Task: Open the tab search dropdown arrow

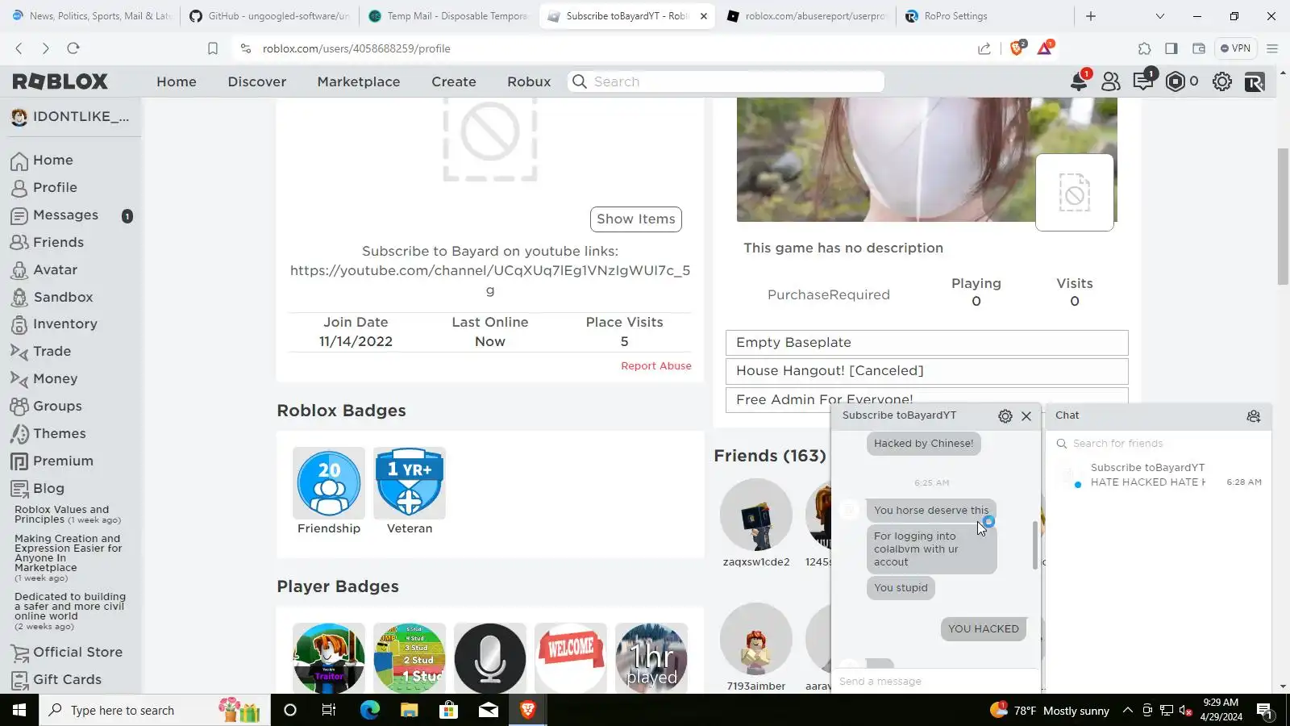Action: click(x=1160, y=16)
